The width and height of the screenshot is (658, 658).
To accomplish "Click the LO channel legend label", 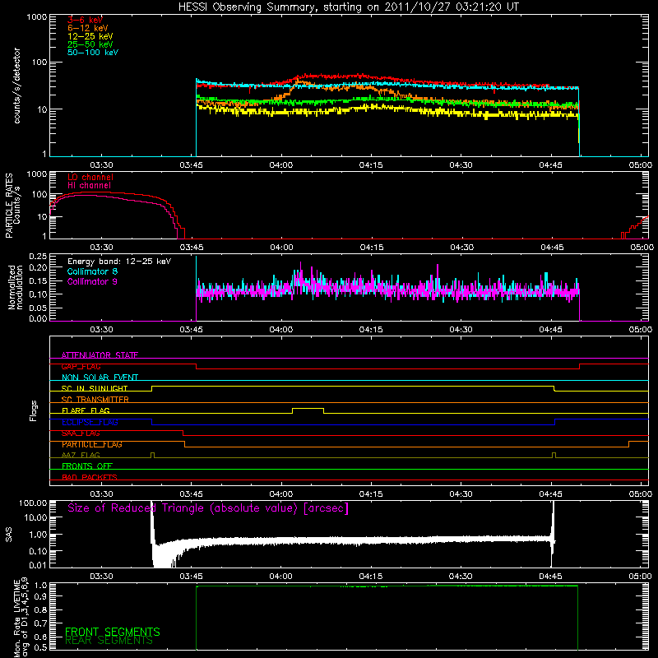I will click(x=90, y=177).
